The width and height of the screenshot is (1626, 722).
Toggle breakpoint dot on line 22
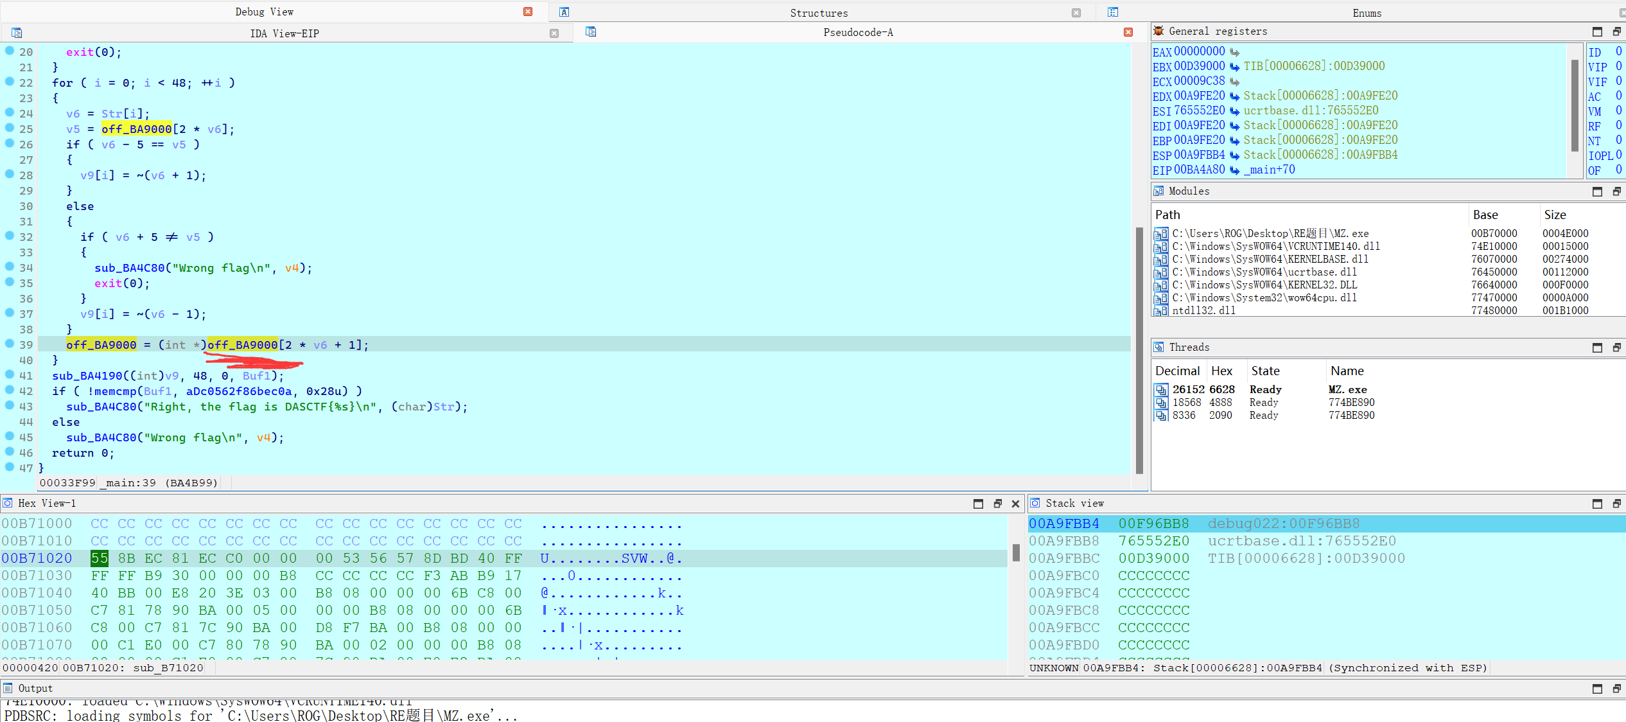coord(10,82)
